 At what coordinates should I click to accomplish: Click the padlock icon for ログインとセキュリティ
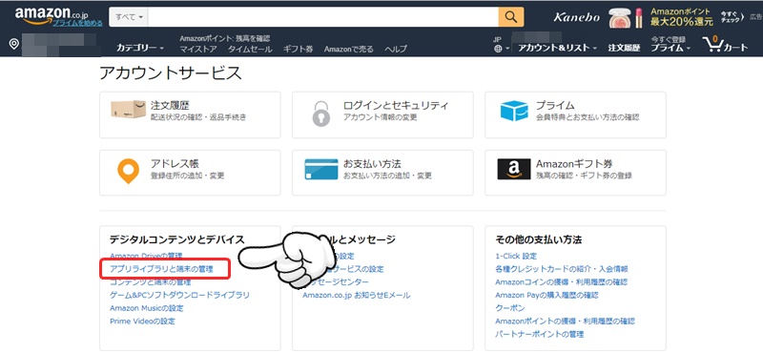(320, 114)
